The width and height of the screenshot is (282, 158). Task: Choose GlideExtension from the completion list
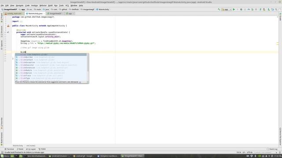click(x=51, y=68)
